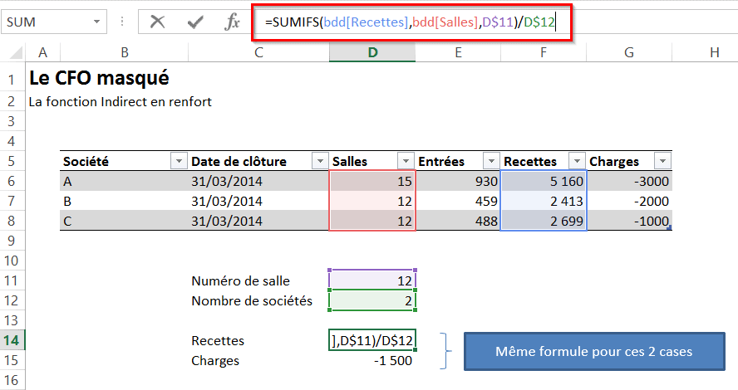The width and height of the screenshot is (738, 390).
Task: Select the Charges result cell -1 500
Action: point(372,360)
